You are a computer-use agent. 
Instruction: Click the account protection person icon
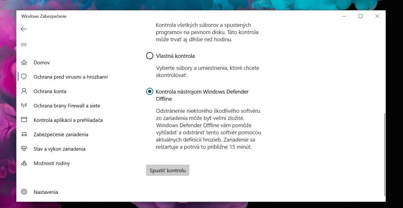point(24,91)
